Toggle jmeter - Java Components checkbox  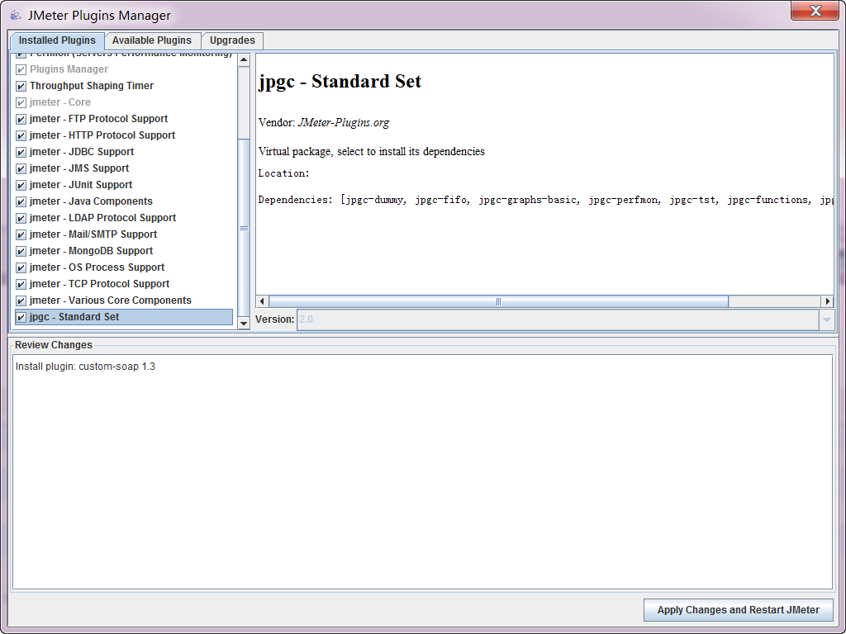21,201
